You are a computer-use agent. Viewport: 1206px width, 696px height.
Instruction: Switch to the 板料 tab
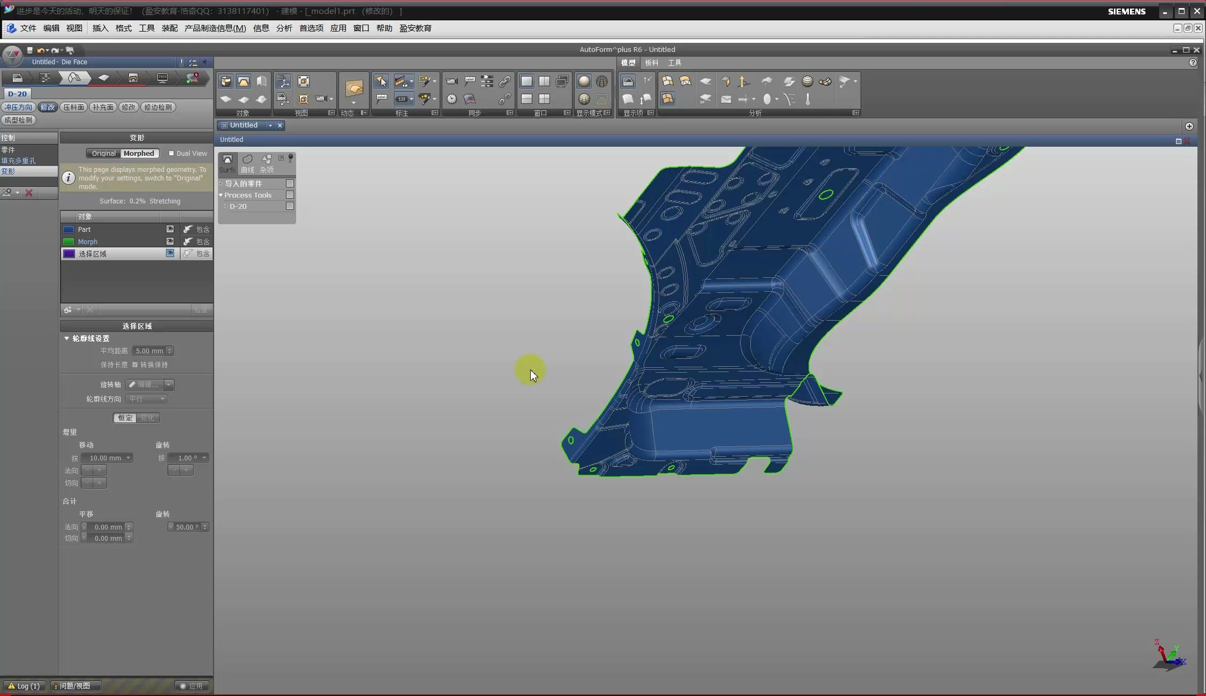point(651,63)
